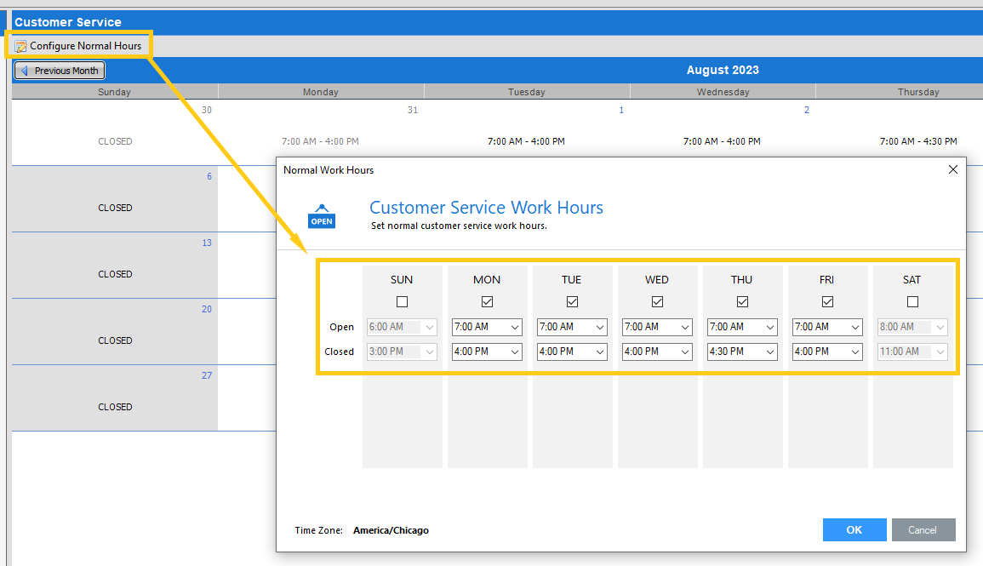This screenshot has height=566, width=983.
Task: Expand the Thursday Open time dropdown
Action: click(x=742, y=327)
